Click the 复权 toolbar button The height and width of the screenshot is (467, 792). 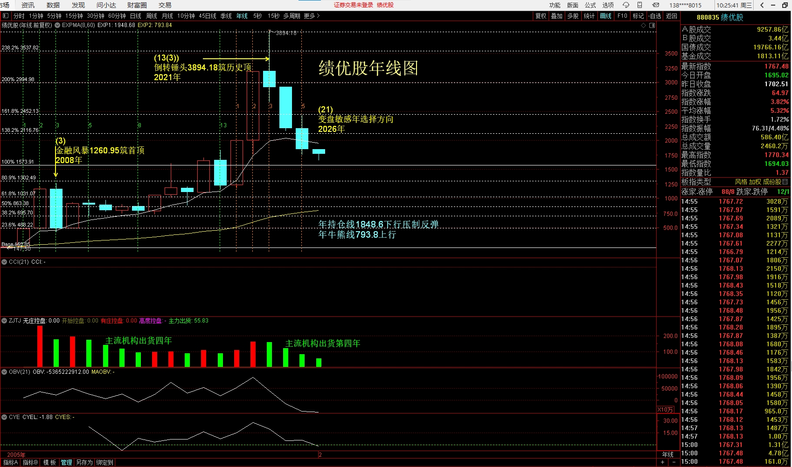pyautogui.click(x=541, y=16)
